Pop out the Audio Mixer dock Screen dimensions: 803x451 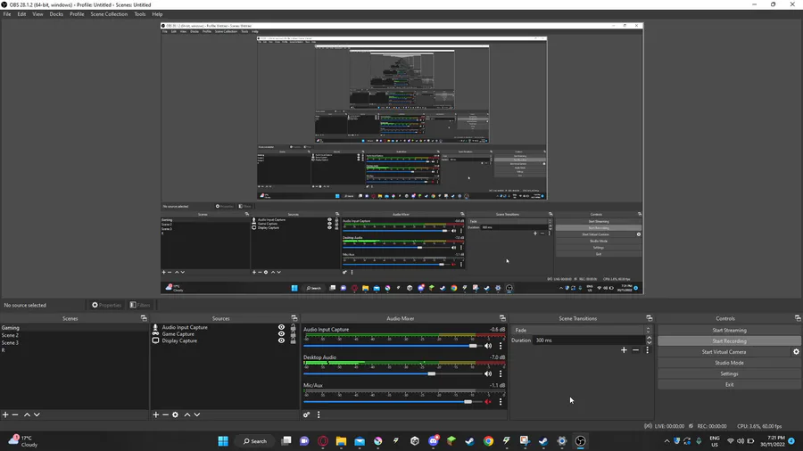coord(502,318)
